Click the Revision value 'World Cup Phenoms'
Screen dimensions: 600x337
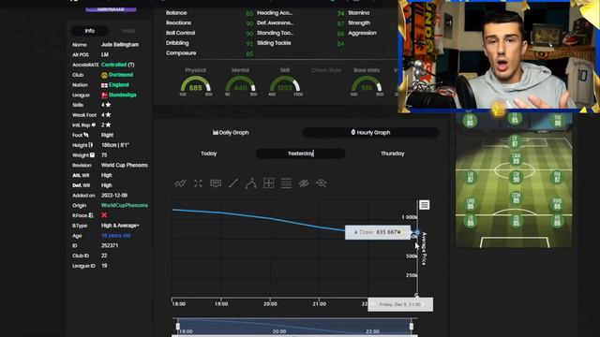125,165
